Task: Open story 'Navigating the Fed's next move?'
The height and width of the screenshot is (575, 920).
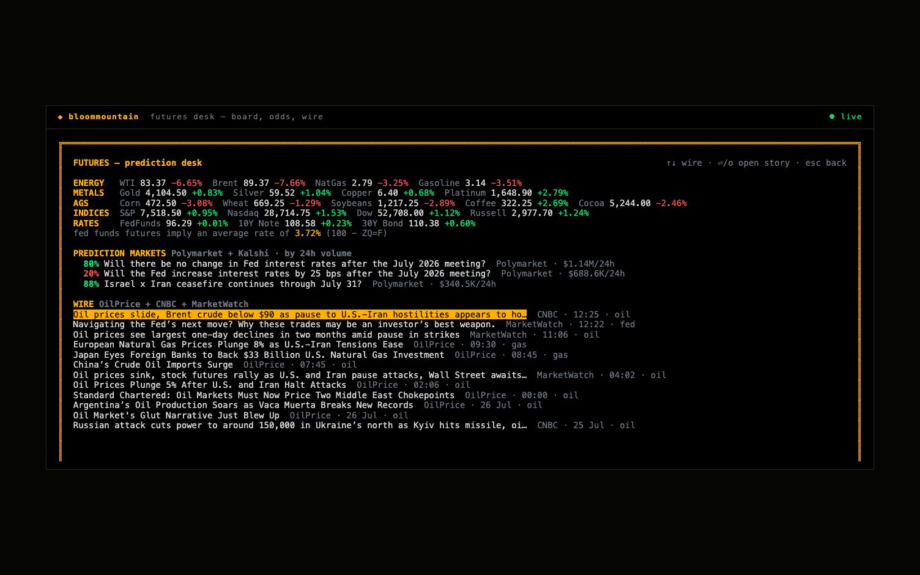Action: [x=284, y=324]
